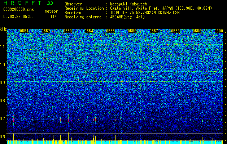The image size is (227, 144).
Task: Click the Receiving antenna label
Action: click(x=83, y=17)
